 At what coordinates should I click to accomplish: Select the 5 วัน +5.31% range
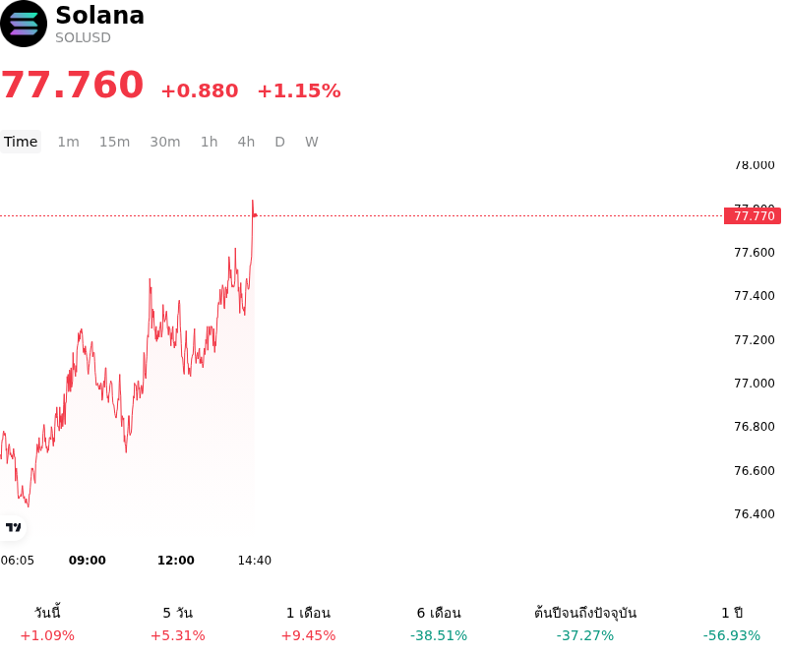point(178,624)
